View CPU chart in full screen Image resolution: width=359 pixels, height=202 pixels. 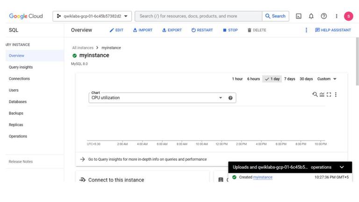[329, 94]
